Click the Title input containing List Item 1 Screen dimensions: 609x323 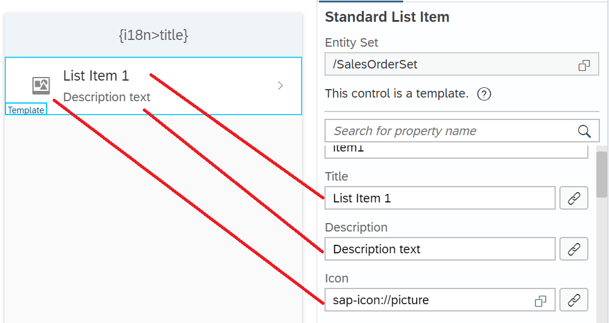(x=439, y=198)
